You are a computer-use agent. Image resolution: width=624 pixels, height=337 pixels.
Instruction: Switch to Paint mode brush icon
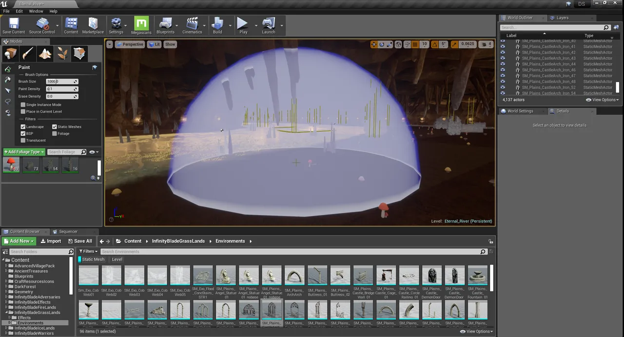28,54
